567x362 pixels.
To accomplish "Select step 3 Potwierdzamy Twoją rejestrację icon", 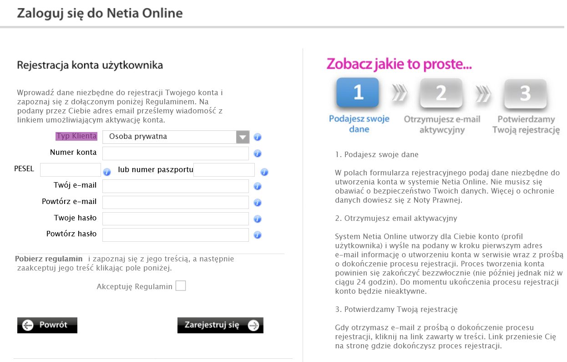I will click(x=525, y=93).
